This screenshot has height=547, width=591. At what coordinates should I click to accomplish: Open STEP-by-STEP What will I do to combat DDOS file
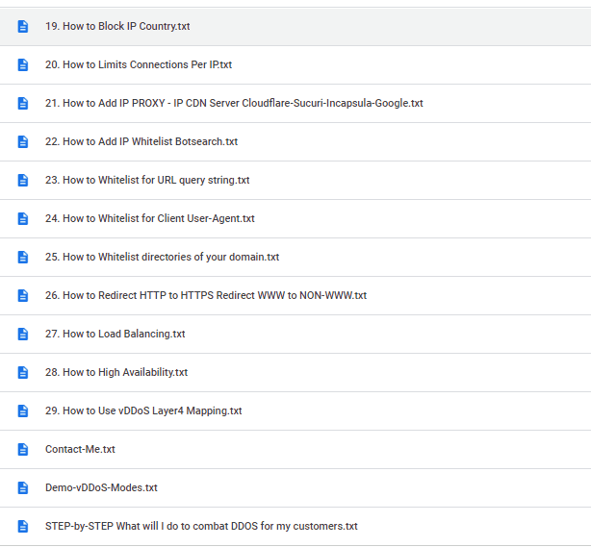click(201, 527)
